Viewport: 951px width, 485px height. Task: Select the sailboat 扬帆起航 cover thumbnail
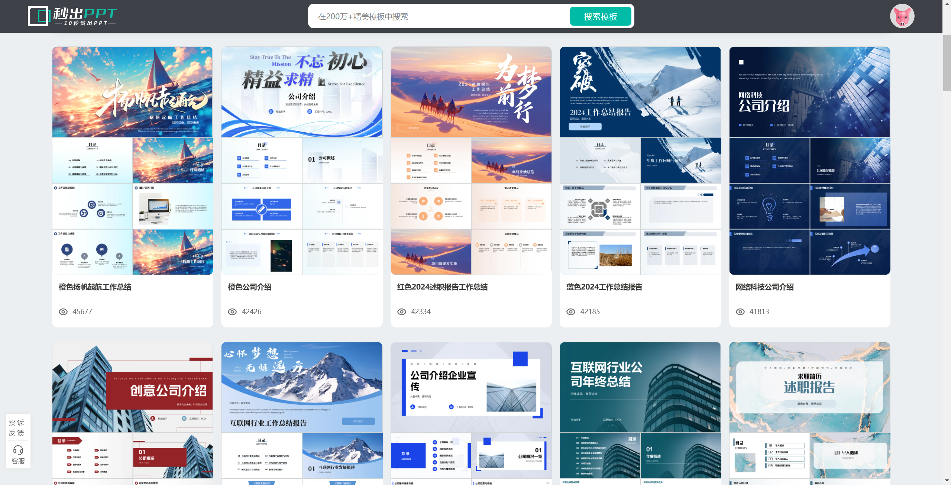132,92
